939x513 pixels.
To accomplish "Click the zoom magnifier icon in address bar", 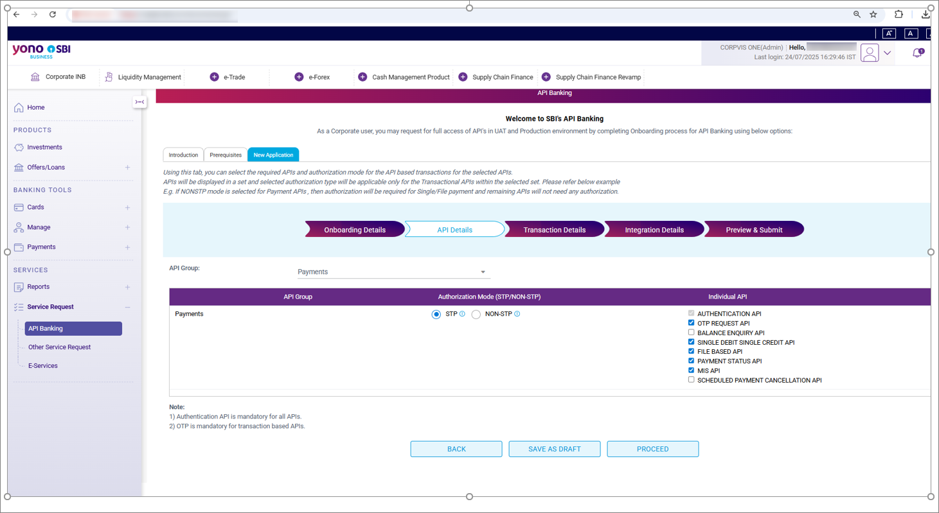I will point(857,14).
